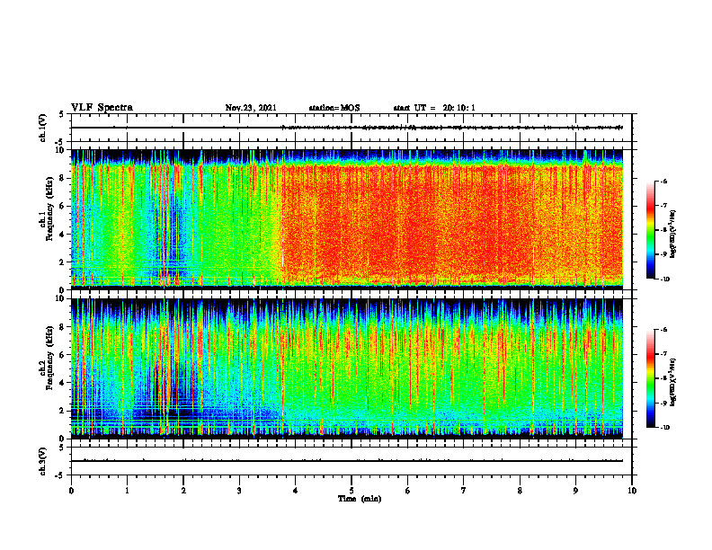Click the "ch.3(V)" axis label
712x550 pixels.
42,461
